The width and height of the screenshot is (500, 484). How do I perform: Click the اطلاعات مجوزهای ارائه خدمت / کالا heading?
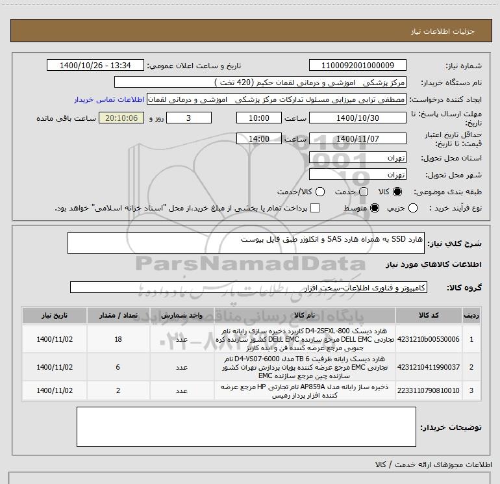(x=433, y=465)
